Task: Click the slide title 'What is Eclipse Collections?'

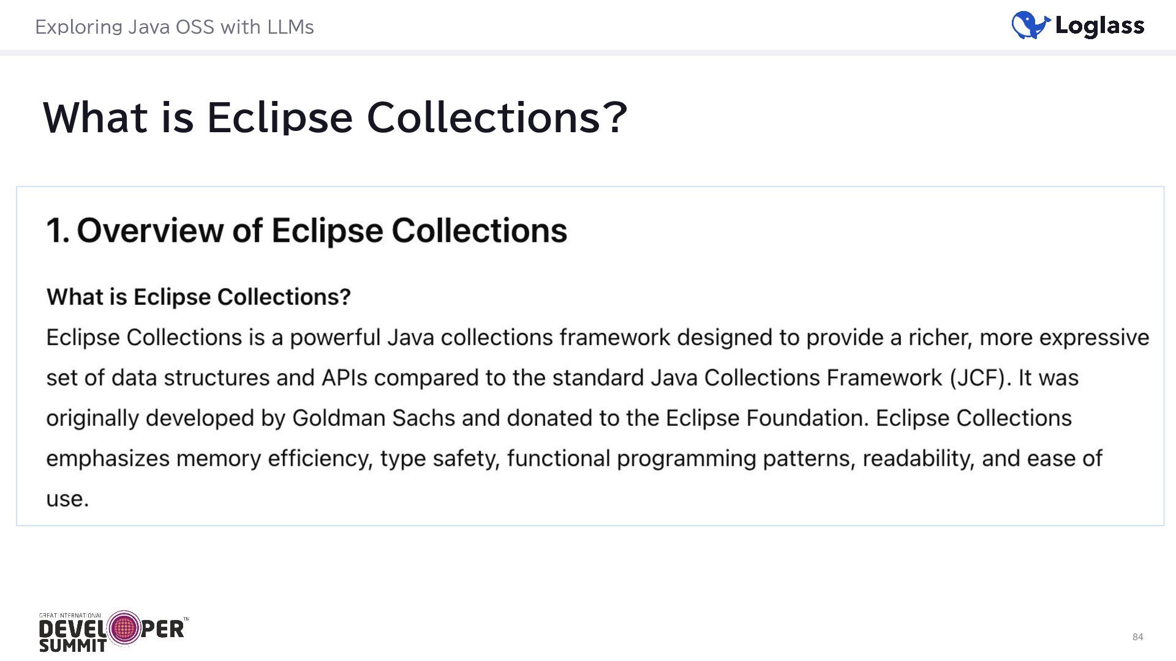Action: 334,117
